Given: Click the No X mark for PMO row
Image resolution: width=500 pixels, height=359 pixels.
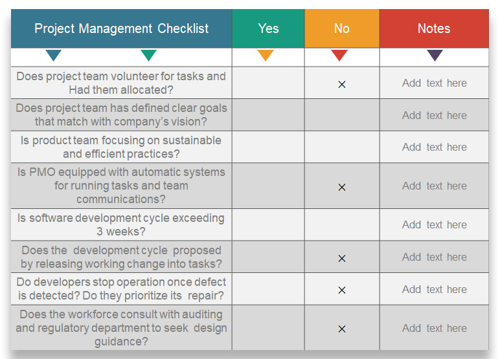Looking at the screenshot, I should 342,187.
